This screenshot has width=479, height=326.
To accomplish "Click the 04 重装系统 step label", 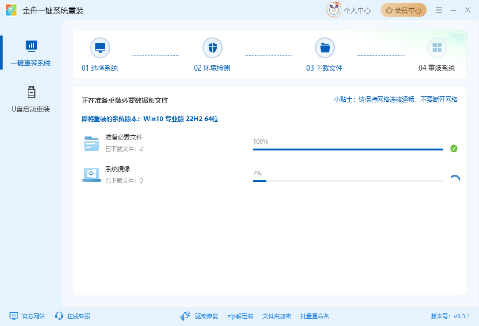I will (x=437, y=68).
